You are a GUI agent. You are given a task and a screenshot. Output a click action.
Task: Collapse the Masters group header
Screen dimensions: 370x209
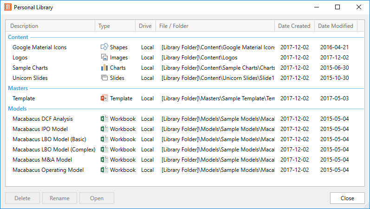18,88
